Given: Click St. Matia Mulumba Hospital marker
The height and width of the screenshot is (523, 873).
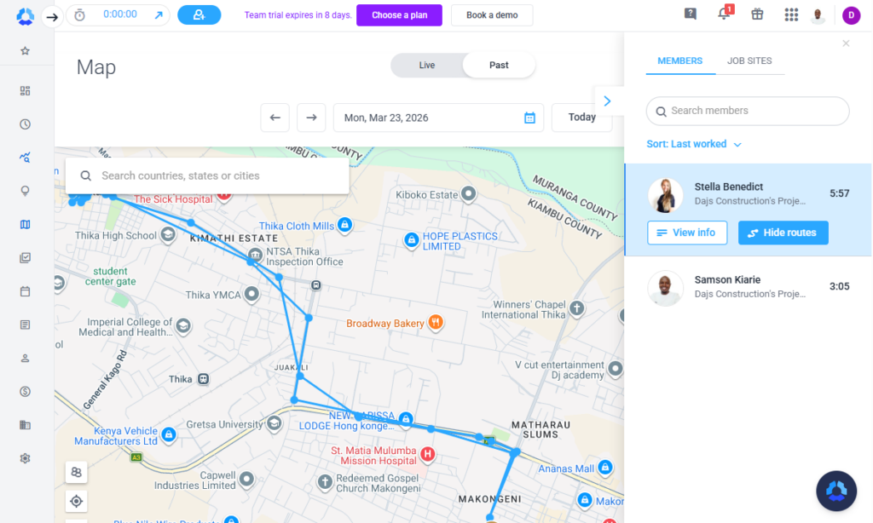Looking at the screenshot, I should coord(428,455).
